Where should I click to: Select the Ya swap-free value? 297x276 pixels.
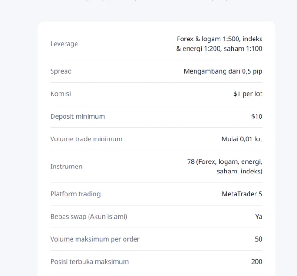[x=259, y=217]
